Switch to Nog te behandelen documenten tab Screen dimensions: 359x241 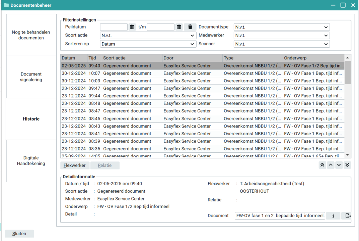[x=31, y=35]
